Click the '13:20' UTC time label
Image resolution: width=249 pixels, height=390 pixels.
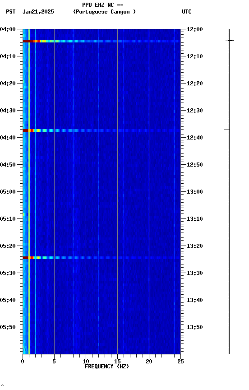[x=195, y=246]
